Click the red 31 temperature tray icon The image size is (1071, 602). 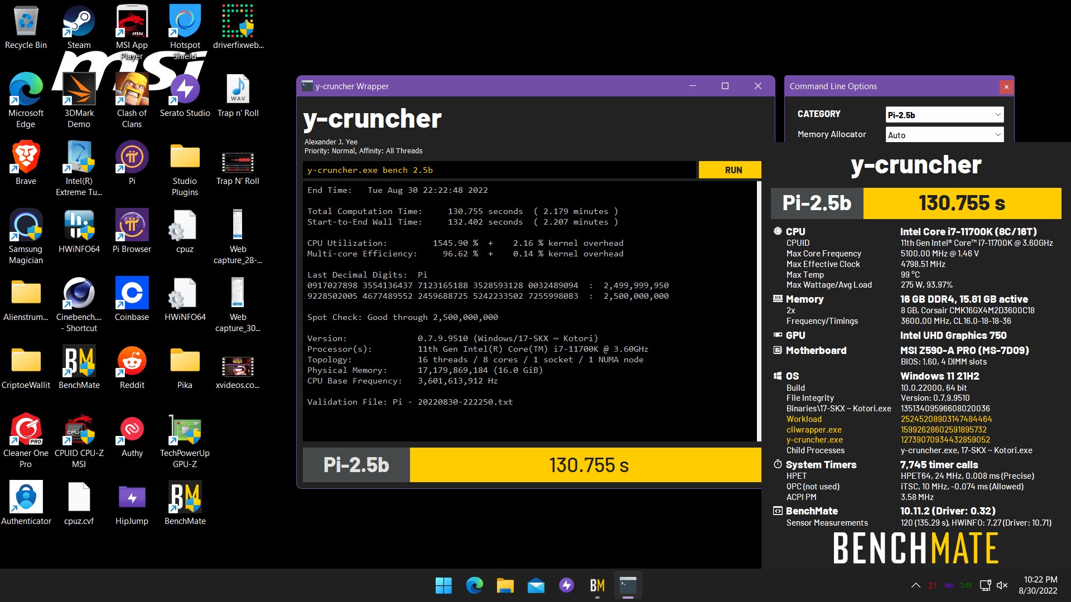point(932,585)
